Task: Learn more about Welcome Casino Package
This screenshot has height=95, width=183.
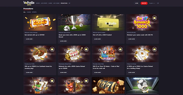Action: point(29,39)
